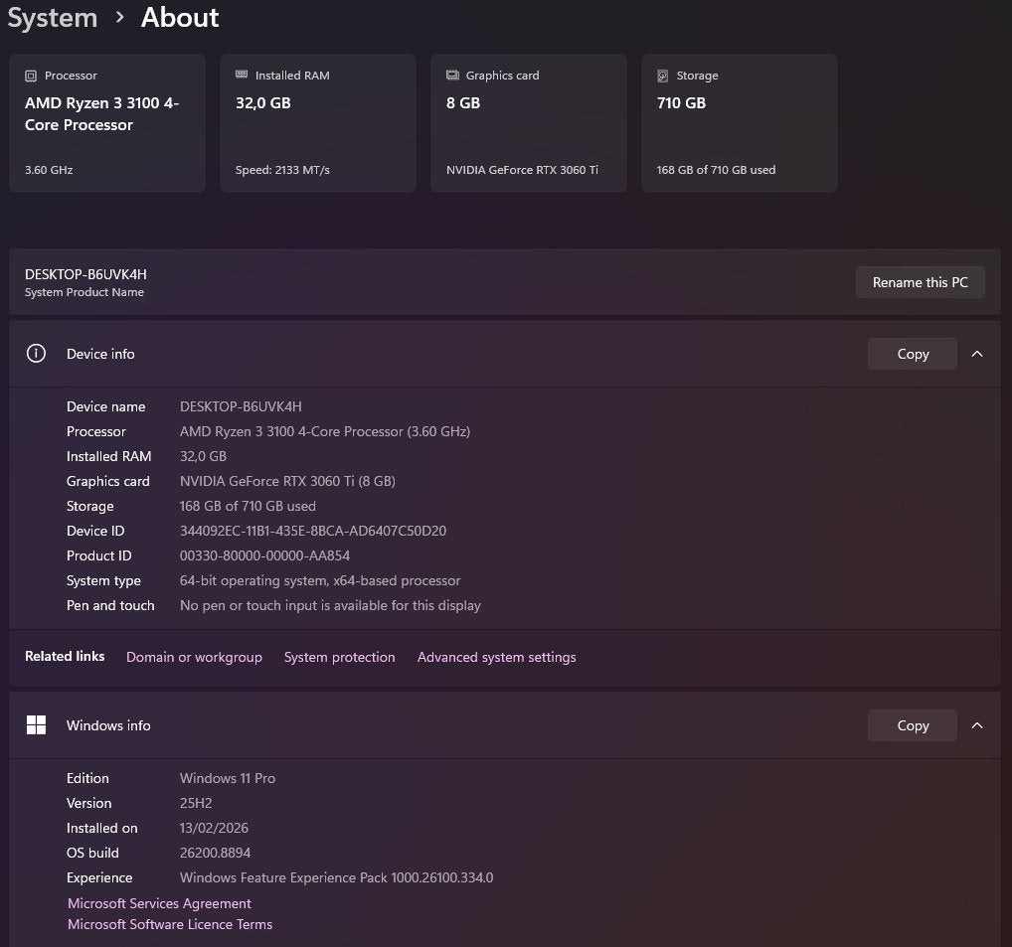This screenshot has width=1012, height=947.
Task: Click the Installed RAM memory icon
Action: pyautogui.click(x=242, y=75)
